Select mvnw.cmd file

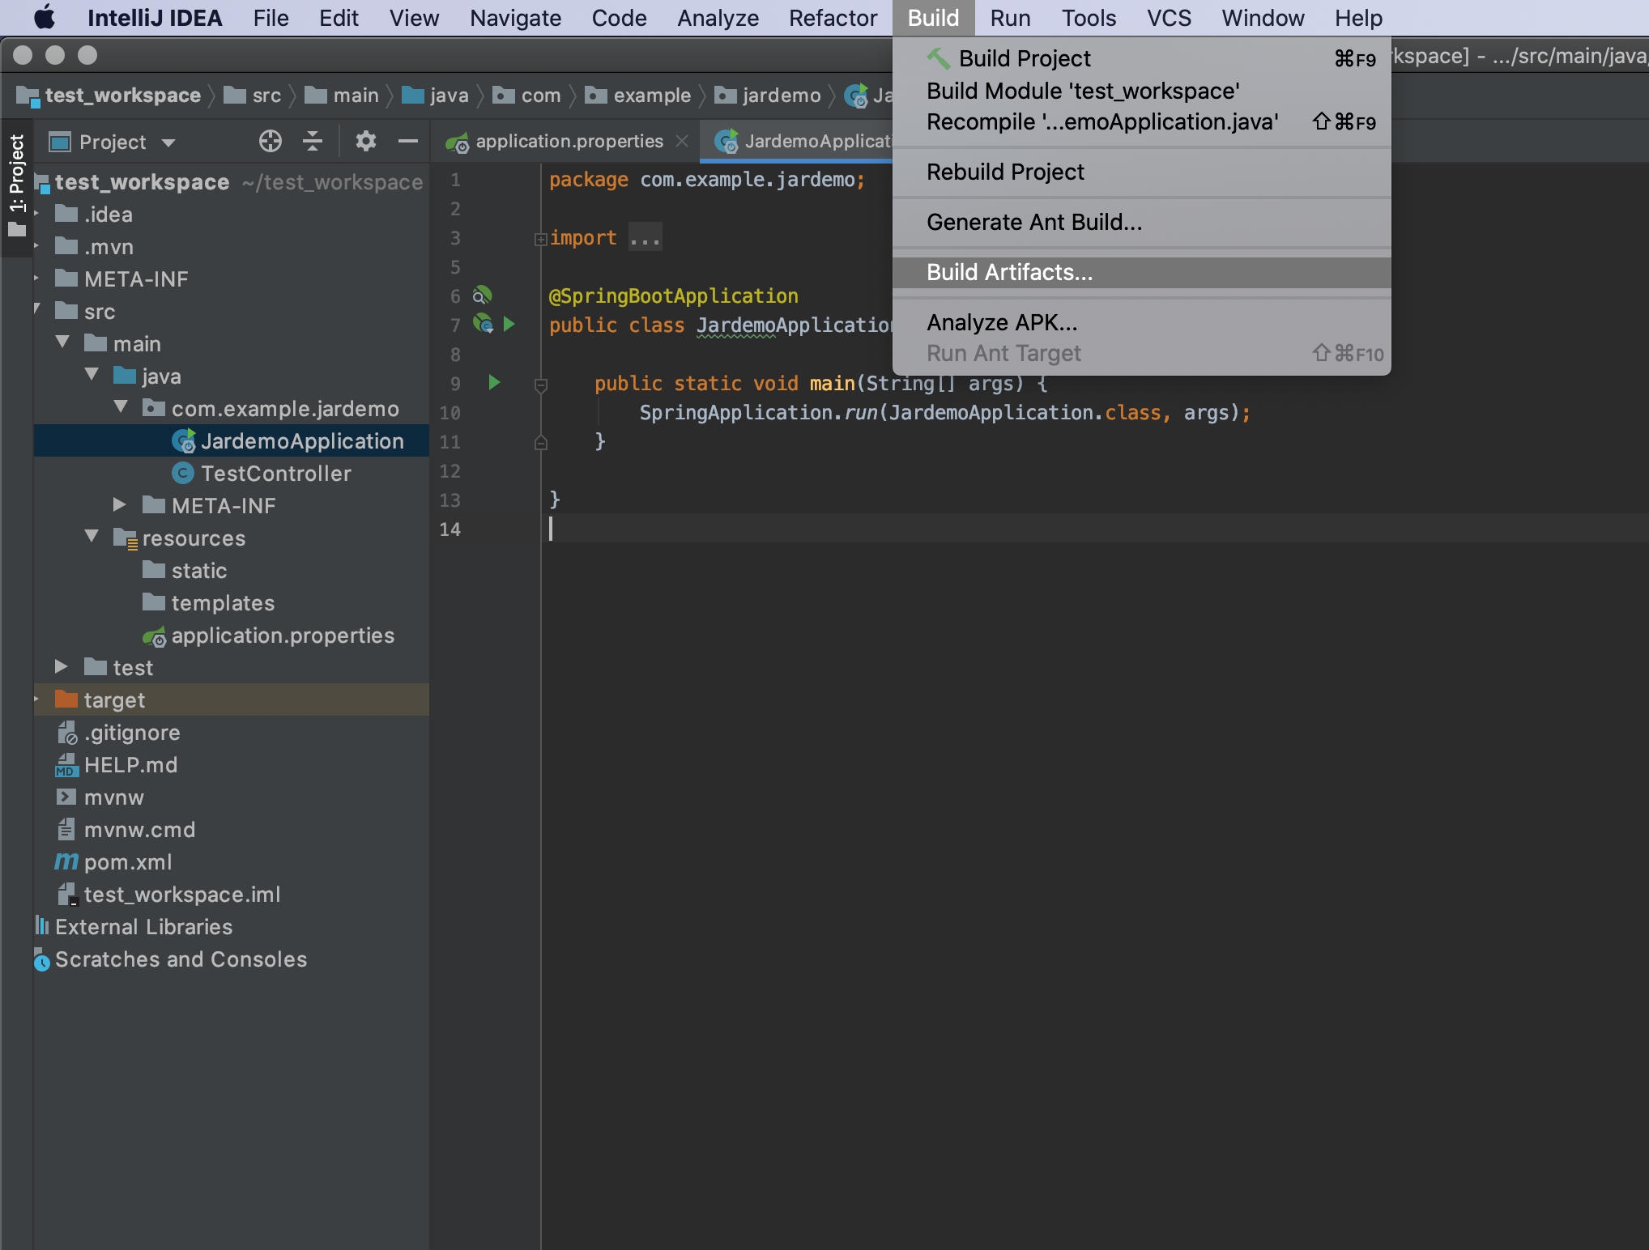click(126, 830)
